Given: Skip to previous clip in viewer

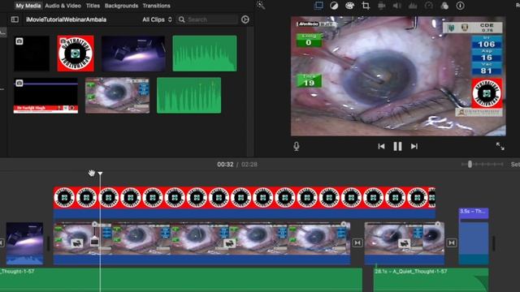Looking at the screenshot, I should point(381,146).
